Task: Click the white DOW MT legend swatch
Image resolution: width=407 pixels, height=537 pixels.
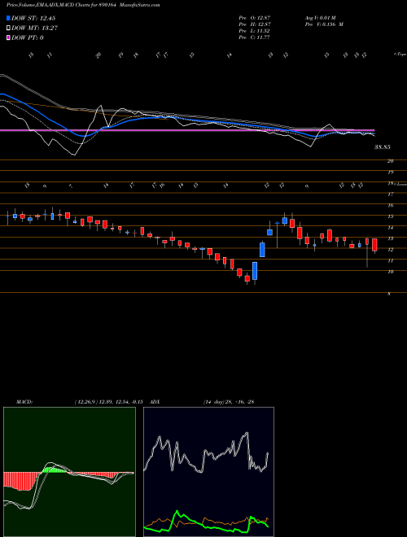Action: click(8, 28)
